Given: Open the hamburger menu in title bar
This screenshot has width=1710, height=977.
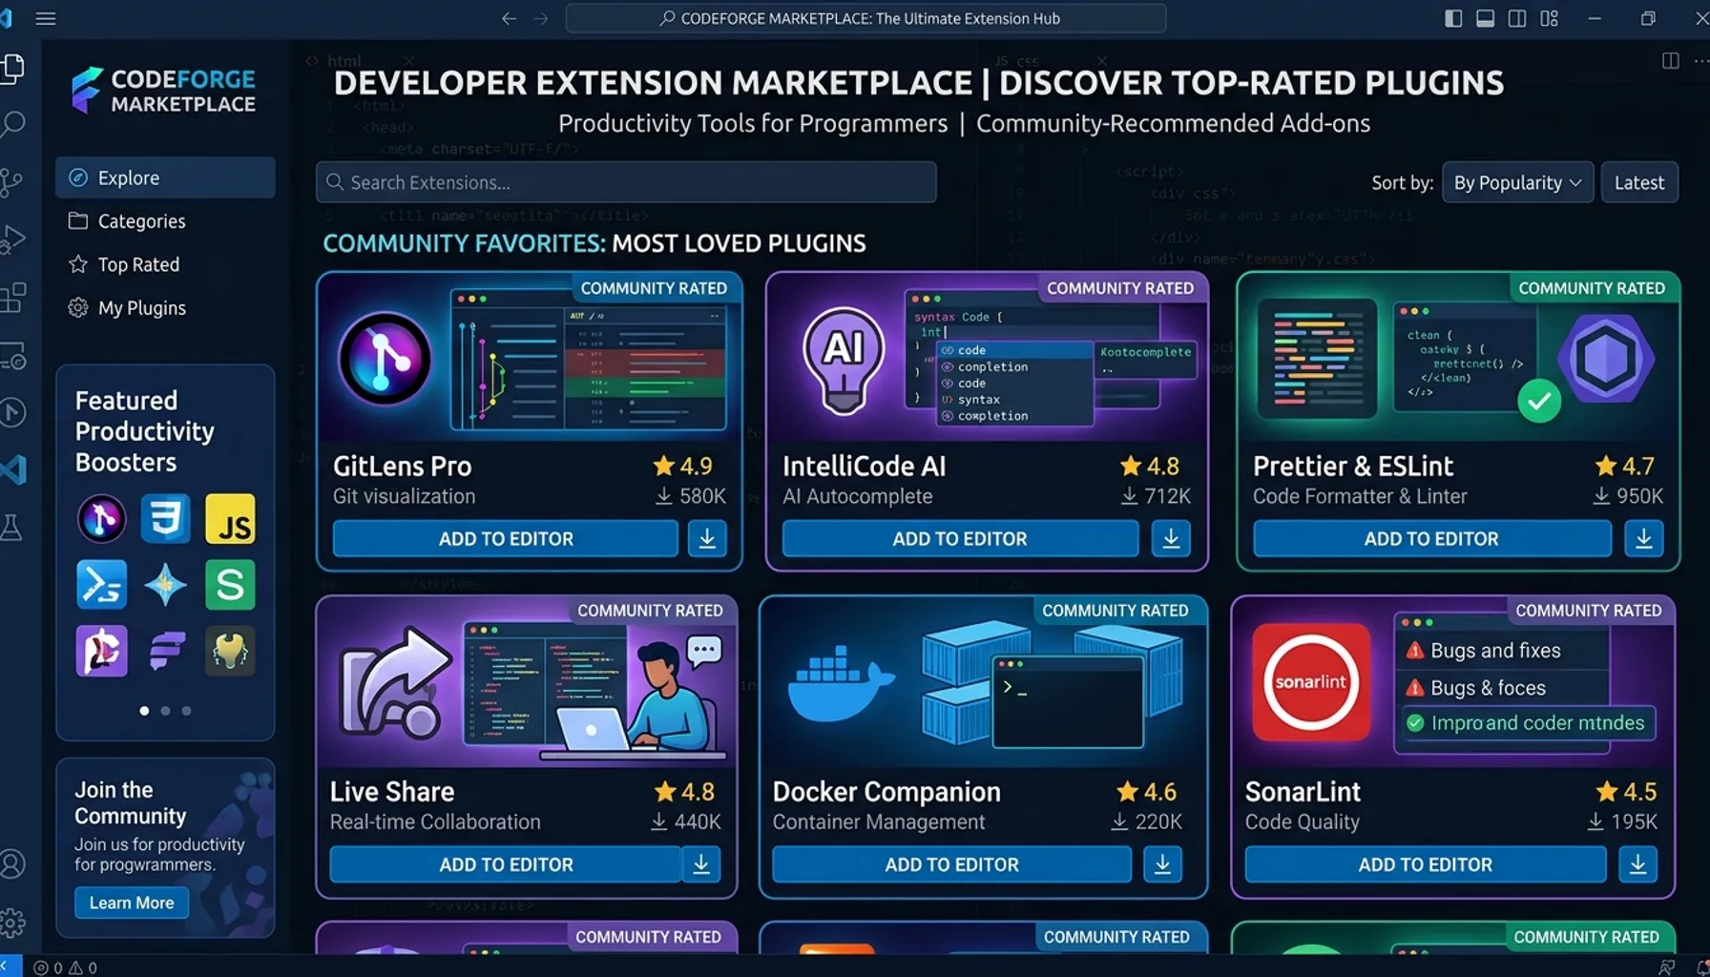Looking at the screenshot, I should coord(46,18).
